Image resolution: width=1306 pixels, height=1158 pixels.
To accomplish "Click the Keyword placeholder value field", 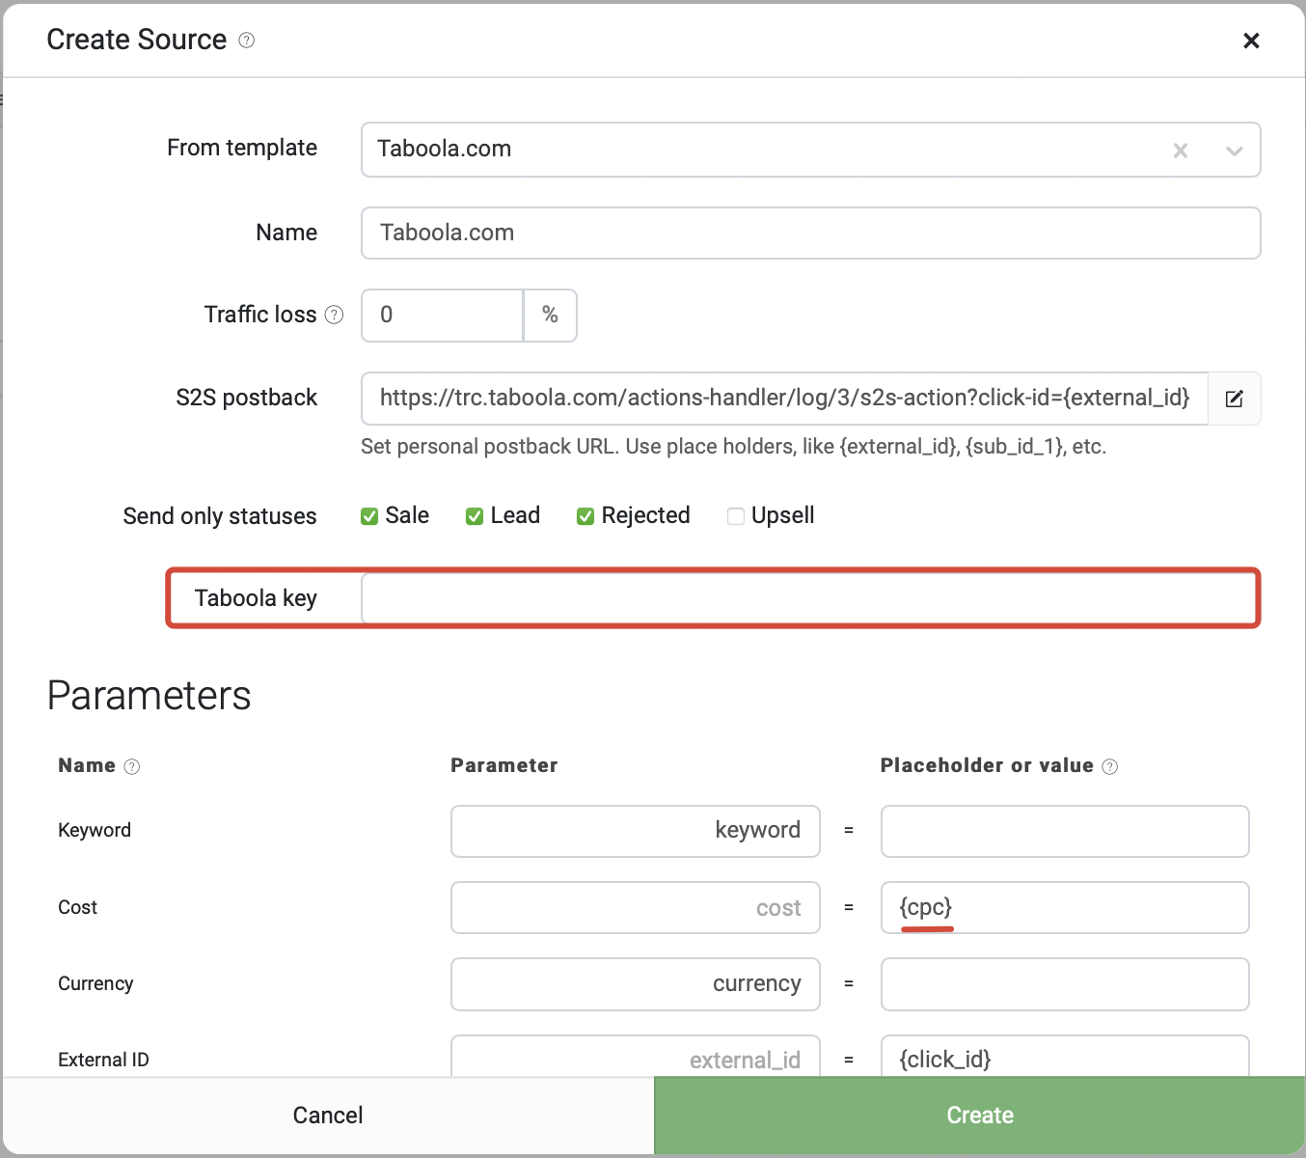I will (x=1065, y=831).
